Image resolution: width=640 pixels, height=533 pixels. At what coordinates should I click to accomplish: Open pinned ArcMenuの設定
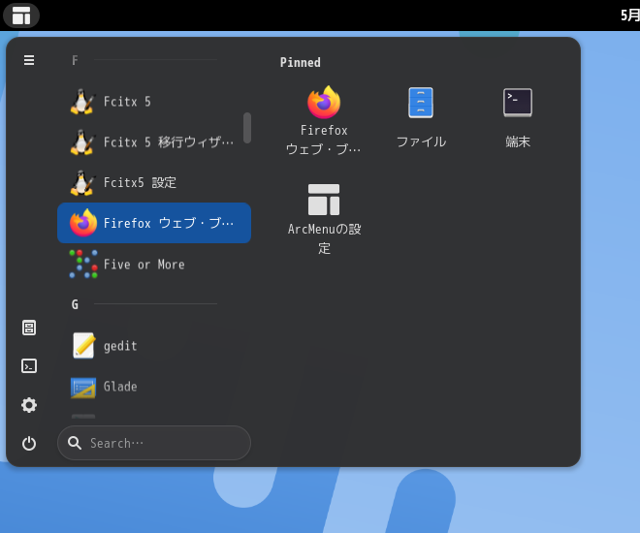(x=324, y=219)
